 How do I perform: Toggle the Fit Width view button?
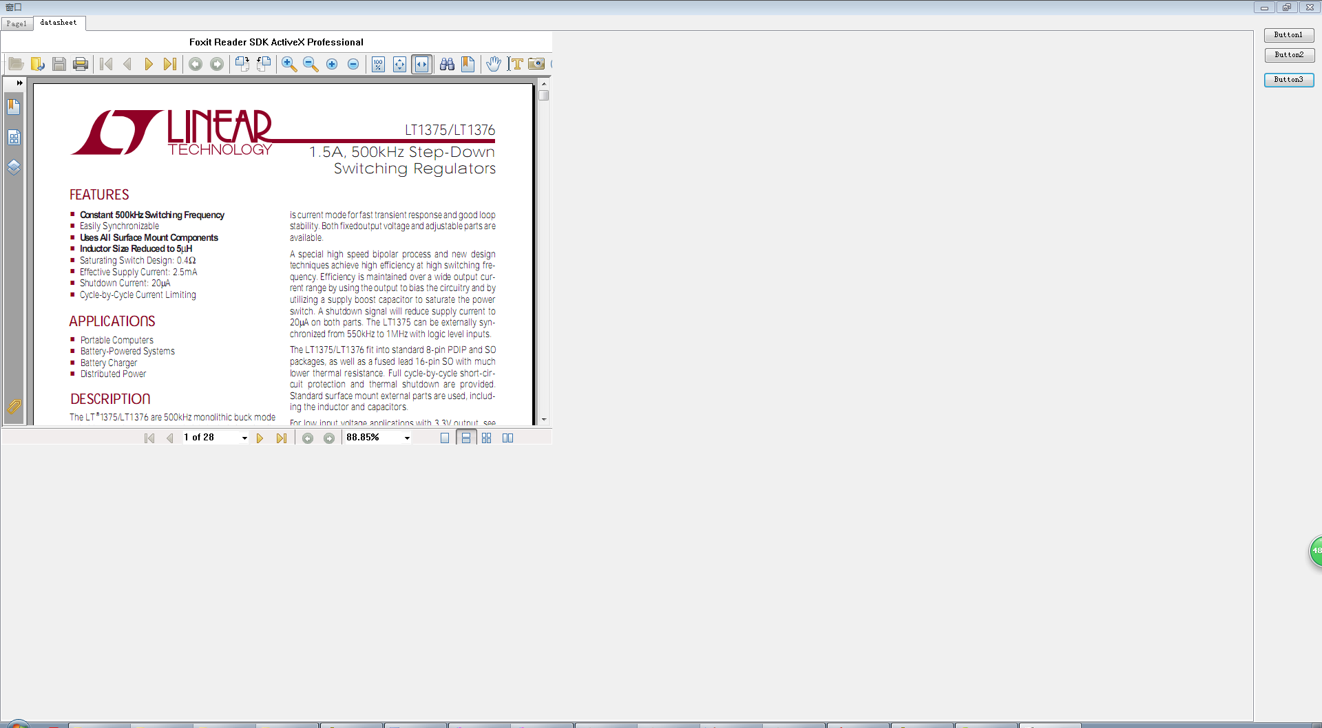click(421, 64)
